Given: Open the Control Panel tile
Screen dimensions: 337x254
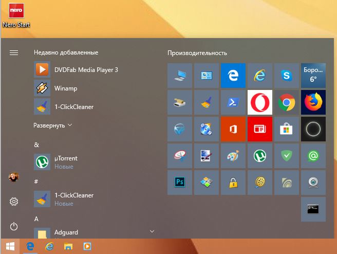Looking at the screenshot, I should [207, 76].
